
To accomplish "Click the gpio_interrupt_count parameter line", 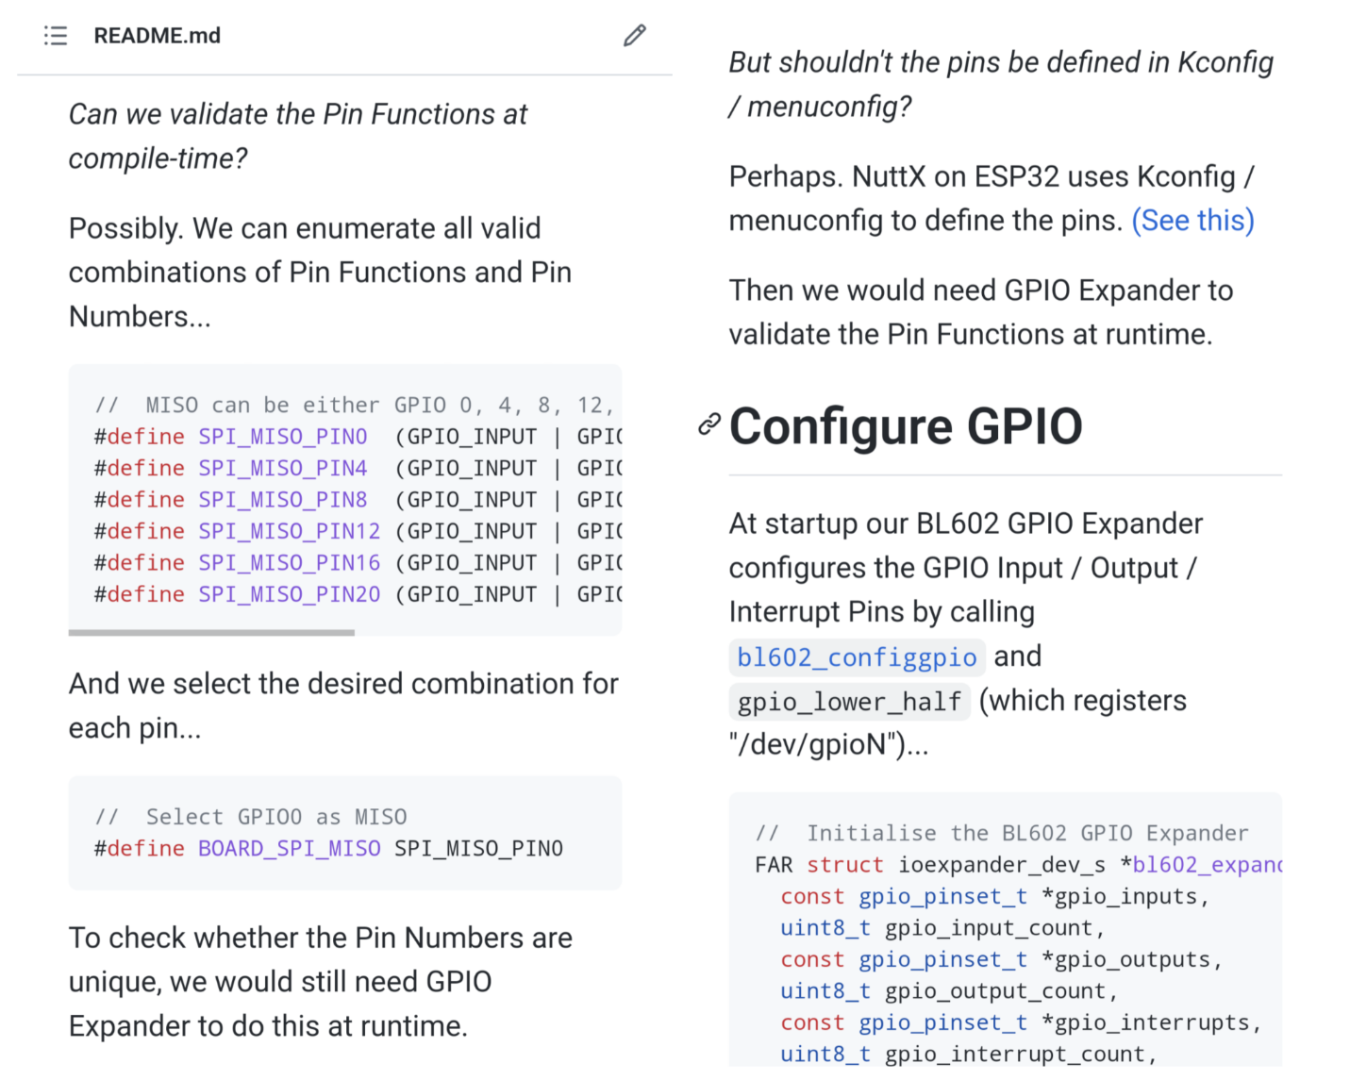I will [969, 1055].
